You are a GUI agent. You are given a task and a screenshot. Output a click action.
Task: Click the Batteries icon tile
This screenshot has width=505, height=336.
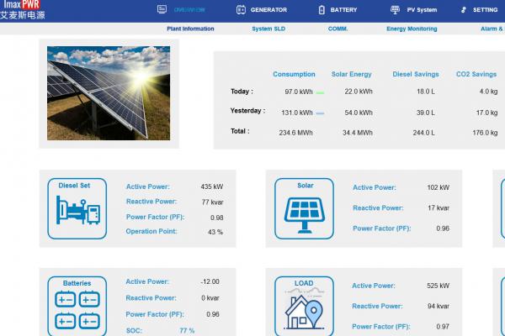tap(77, 309)
